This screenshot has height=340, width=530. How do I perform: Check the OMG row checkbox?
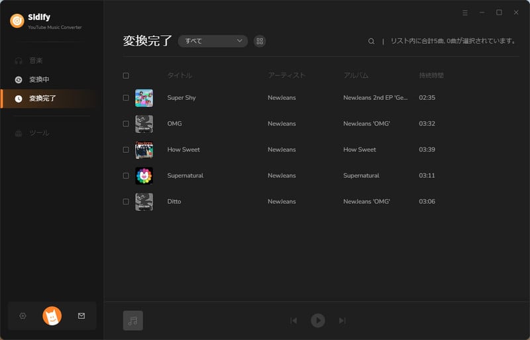coord(126,124)
